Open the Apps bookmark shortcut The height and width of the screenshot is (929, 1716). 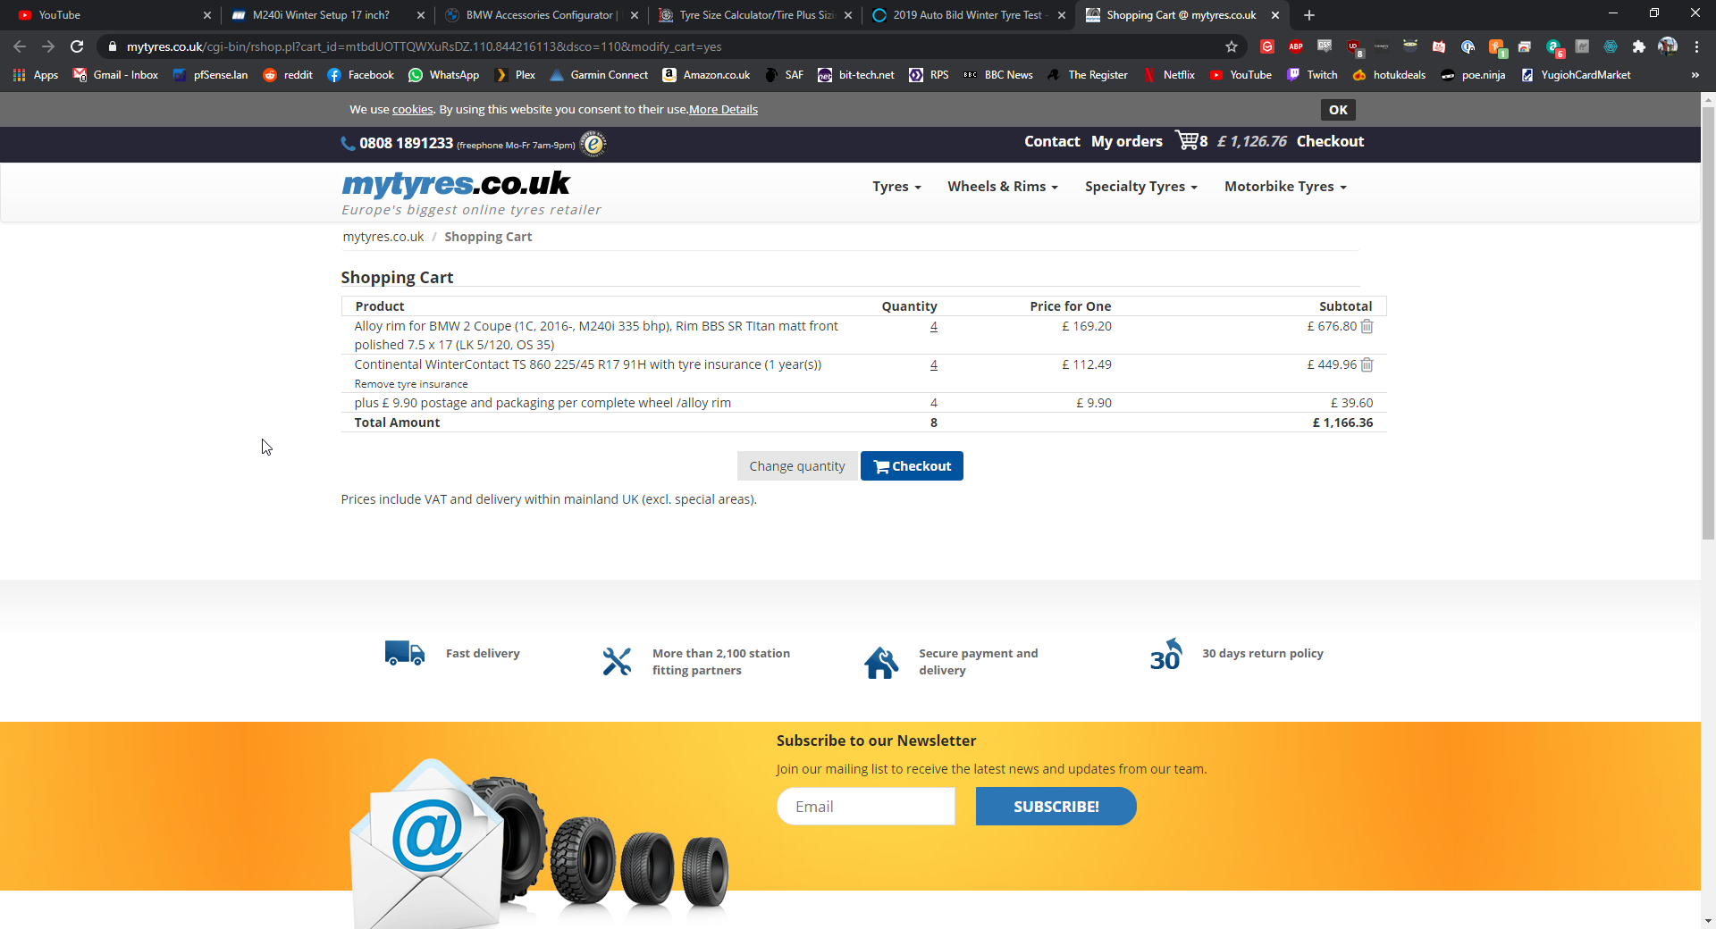click(x=36, y=75)
